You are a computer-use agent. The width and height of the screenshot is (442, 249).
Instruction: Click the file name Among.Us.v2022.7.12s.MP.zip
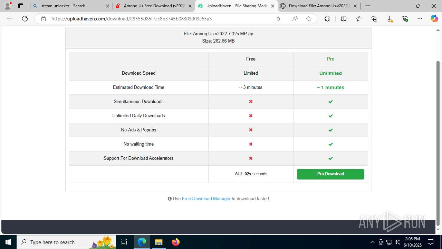coord(223,34)
